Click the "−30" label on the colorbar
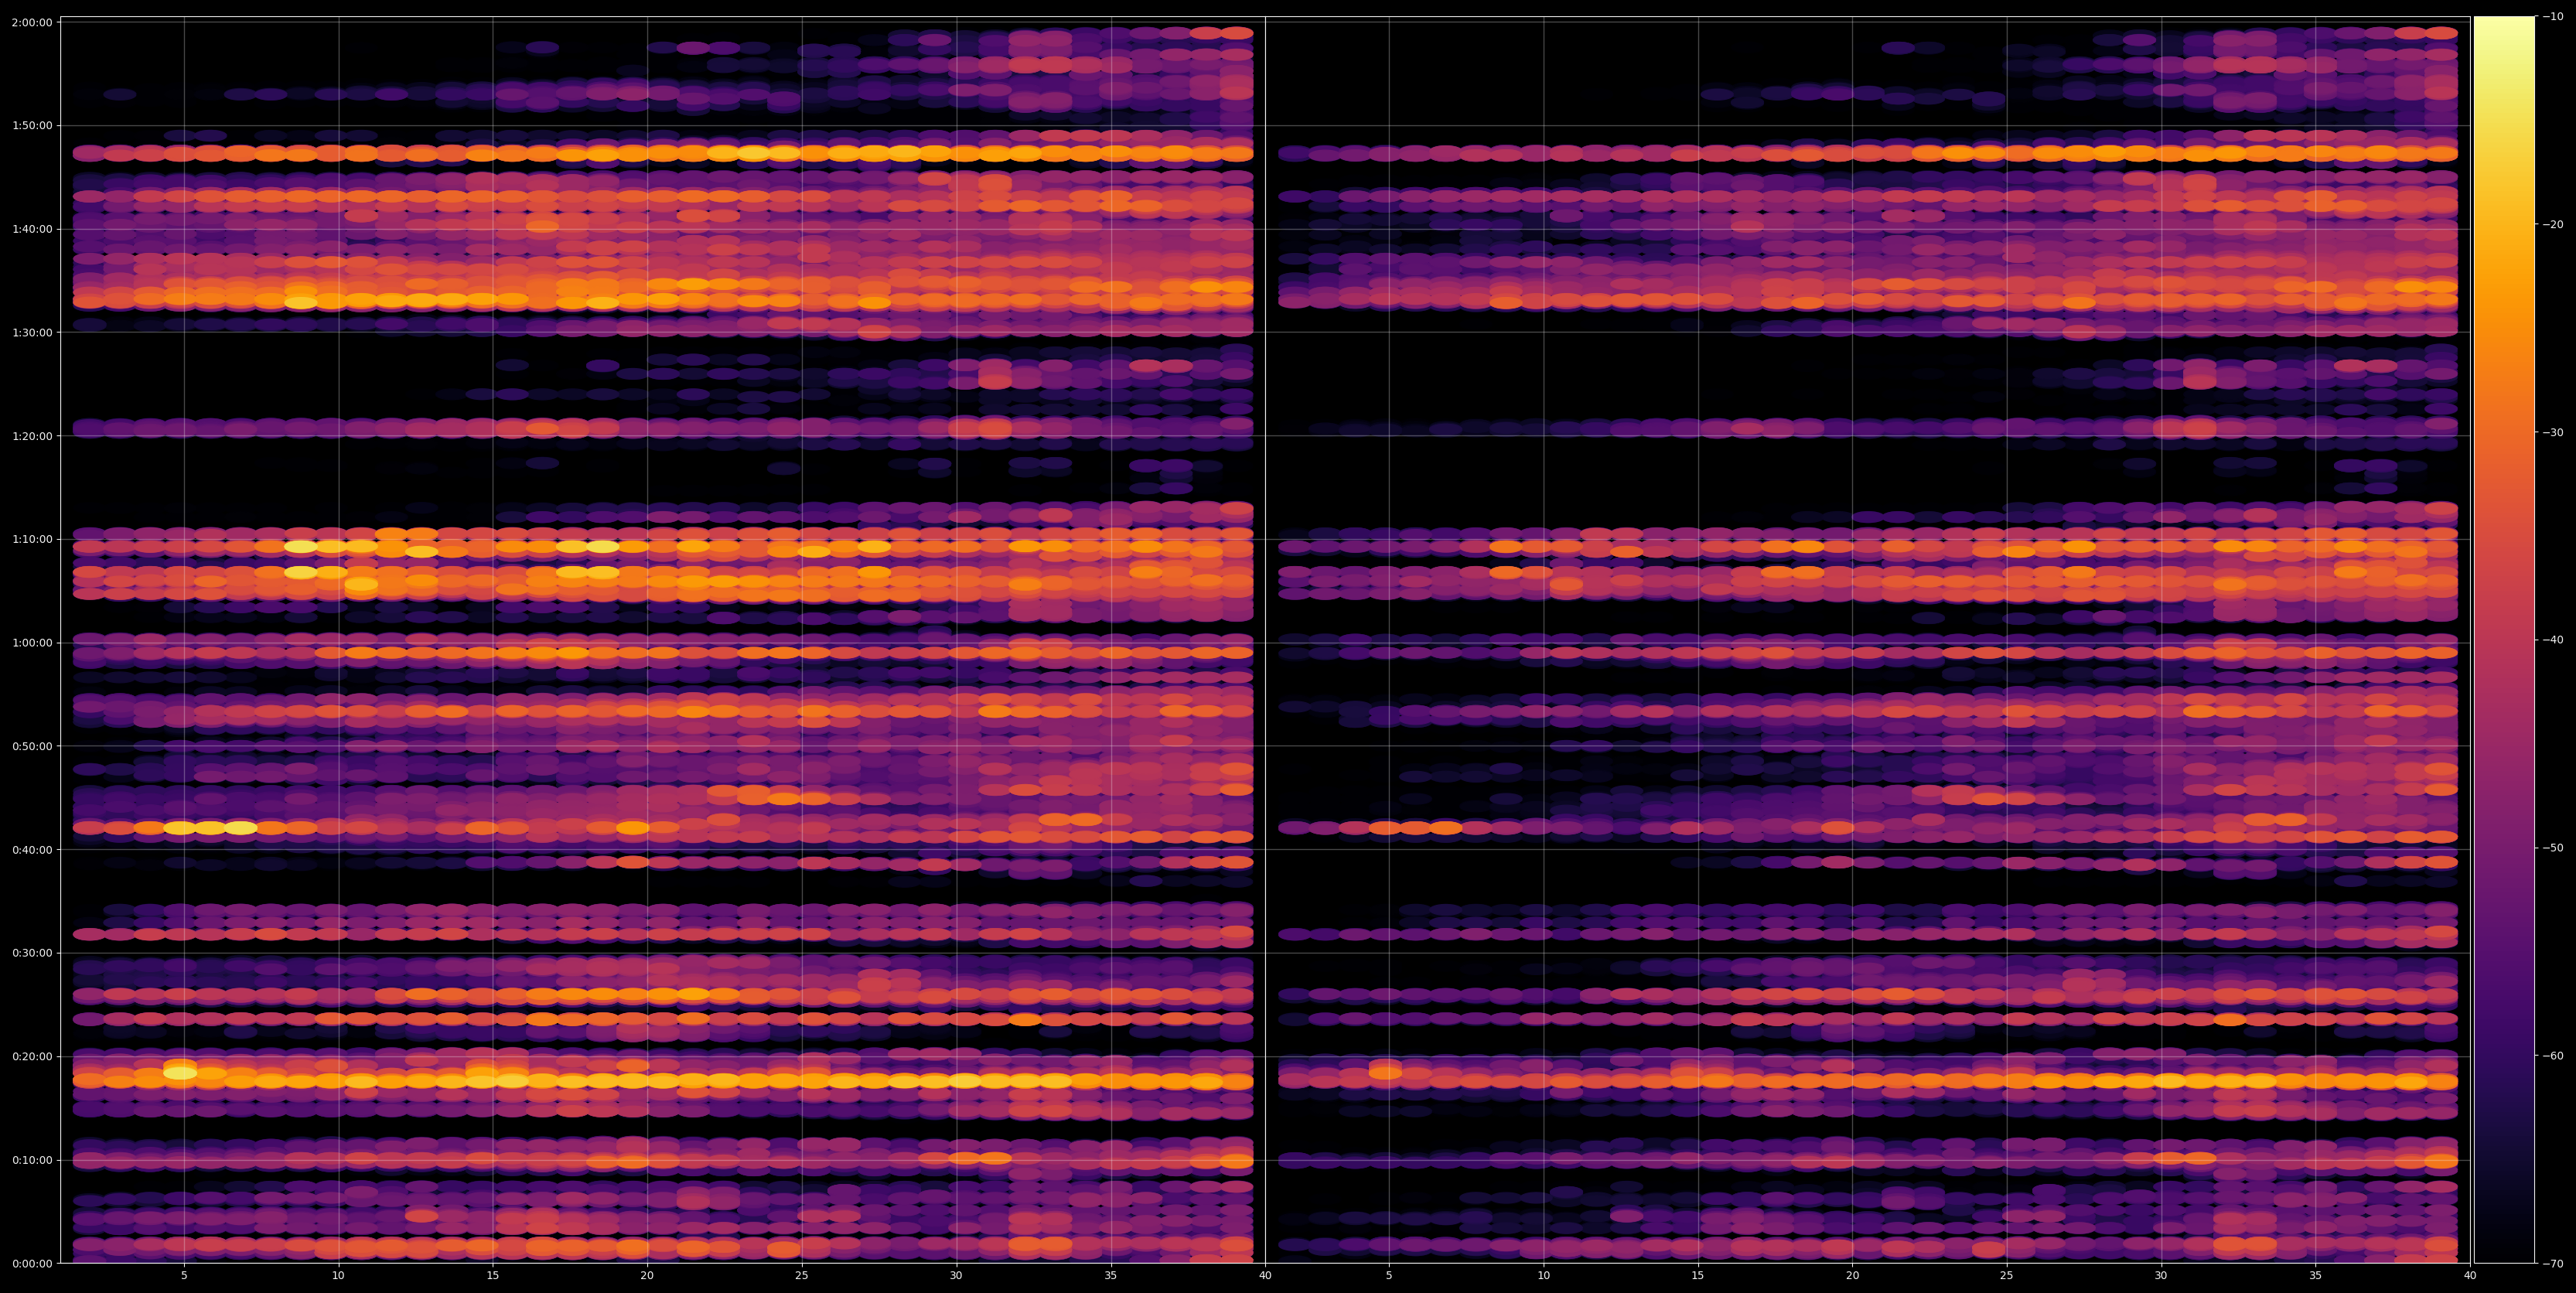2576x1293 pixels. click(x=2553, y=433)
